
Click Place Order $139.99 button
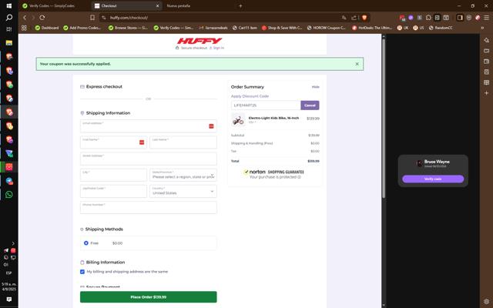point(149,297)
